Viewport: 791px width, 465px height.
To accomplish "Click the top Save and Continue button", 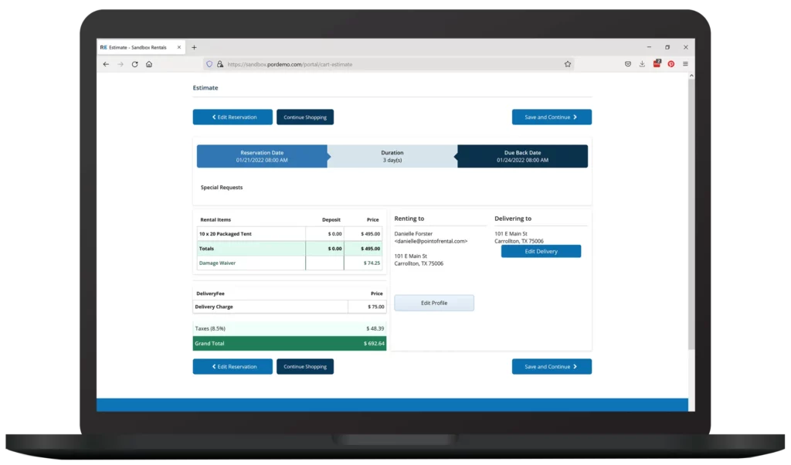I will [x=552, y=117].
